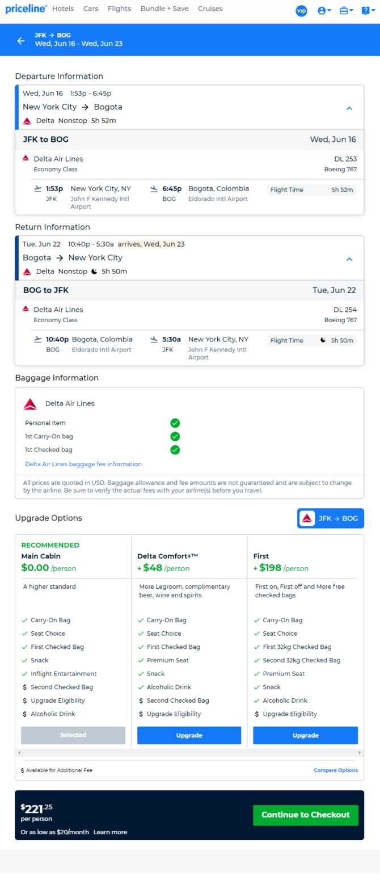Open the Bundle + Save tab
The width and height of the screenshot is (380, 874).
point(165,9)
